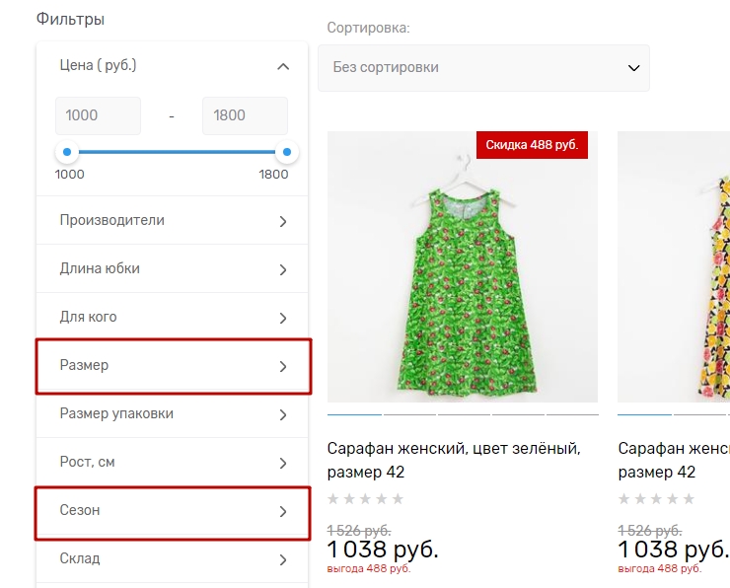
Task: Open the Сезон filter section
Action: tap(173, 511)
